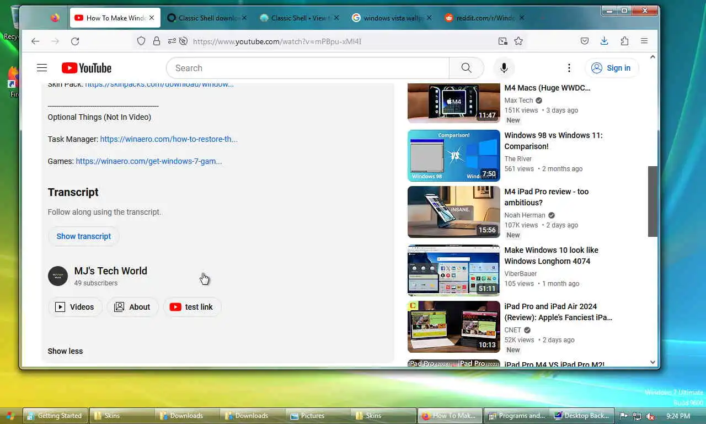Viewport: 706px width, 424px height.
Task: Open YouTube settings three-dot menu
Action: [569, 68]
